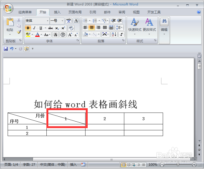This screenshot has width=204, height=169.
Task: Switch to the 插入 tab
Action: pos(57,12)
